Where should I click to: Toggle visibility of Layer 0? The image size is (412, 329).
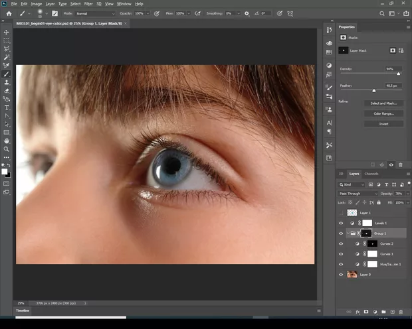pos(341,274)
